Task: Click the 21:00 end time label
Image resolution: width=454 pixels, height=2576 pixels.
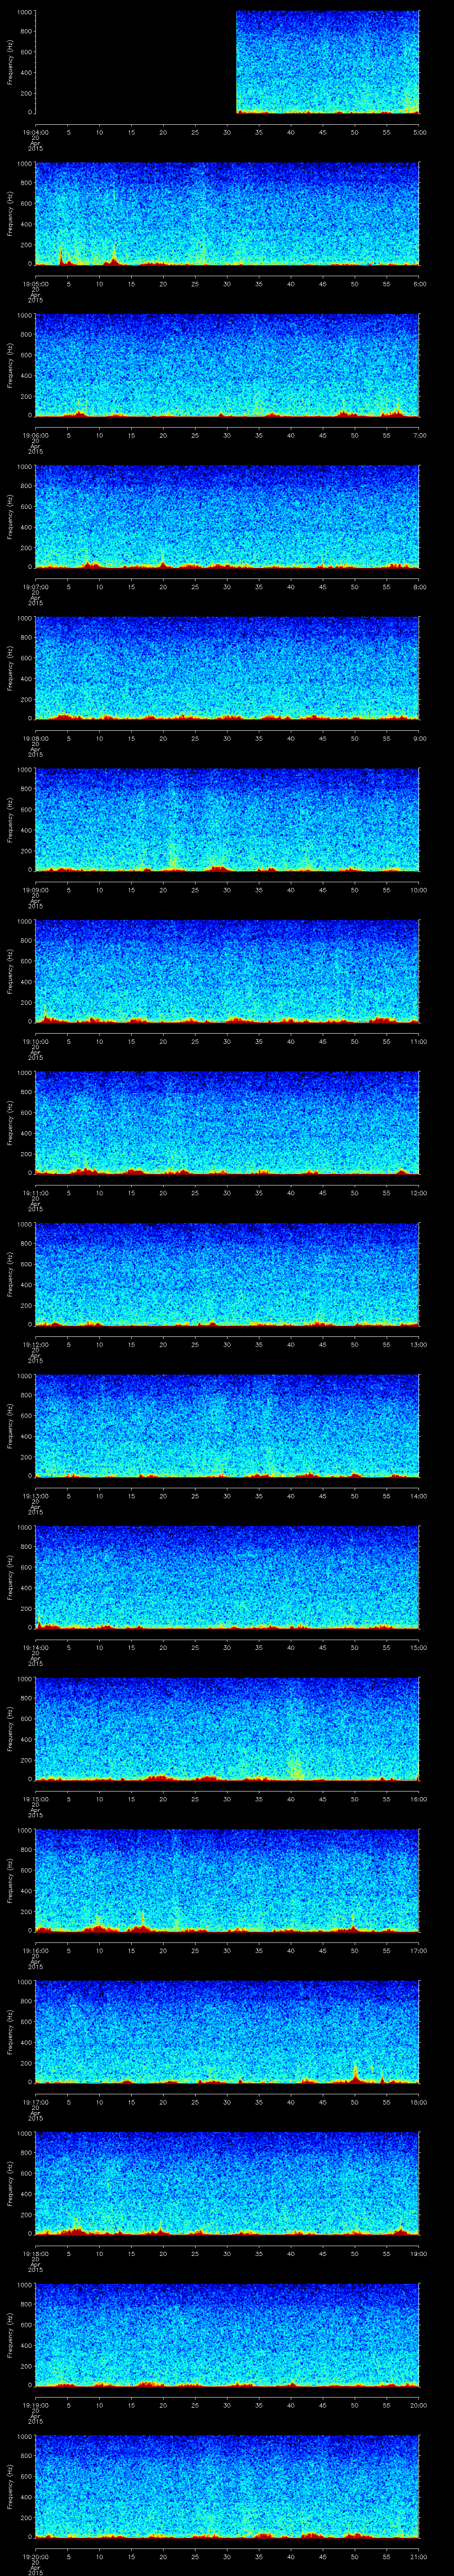Action: (x=418, y=2556)
